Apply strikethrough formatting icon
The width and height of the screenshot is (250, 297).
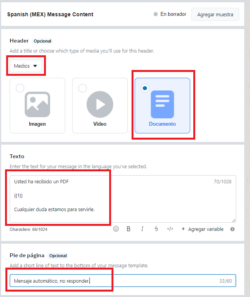click(x=156, y=229)
